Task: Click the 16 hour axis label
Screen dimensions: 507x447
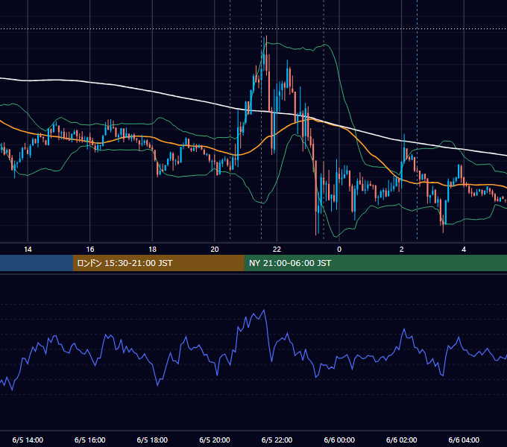Action: [x=90, y=250]
